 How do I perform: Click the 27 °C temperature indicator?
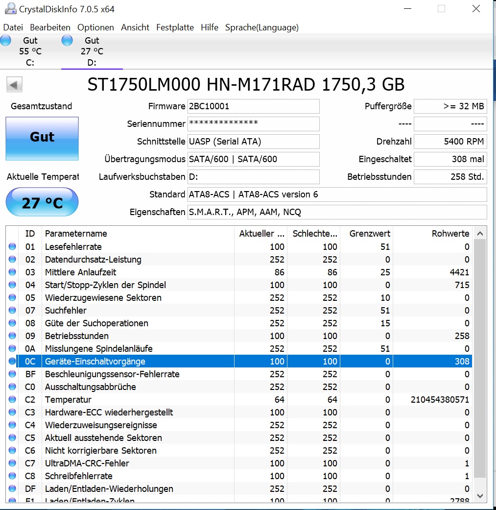pyautogui.click(x=42, y=202)
